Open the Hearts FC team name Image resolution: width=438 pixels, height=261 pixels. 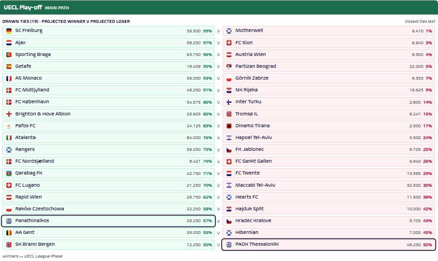(246, 197)
